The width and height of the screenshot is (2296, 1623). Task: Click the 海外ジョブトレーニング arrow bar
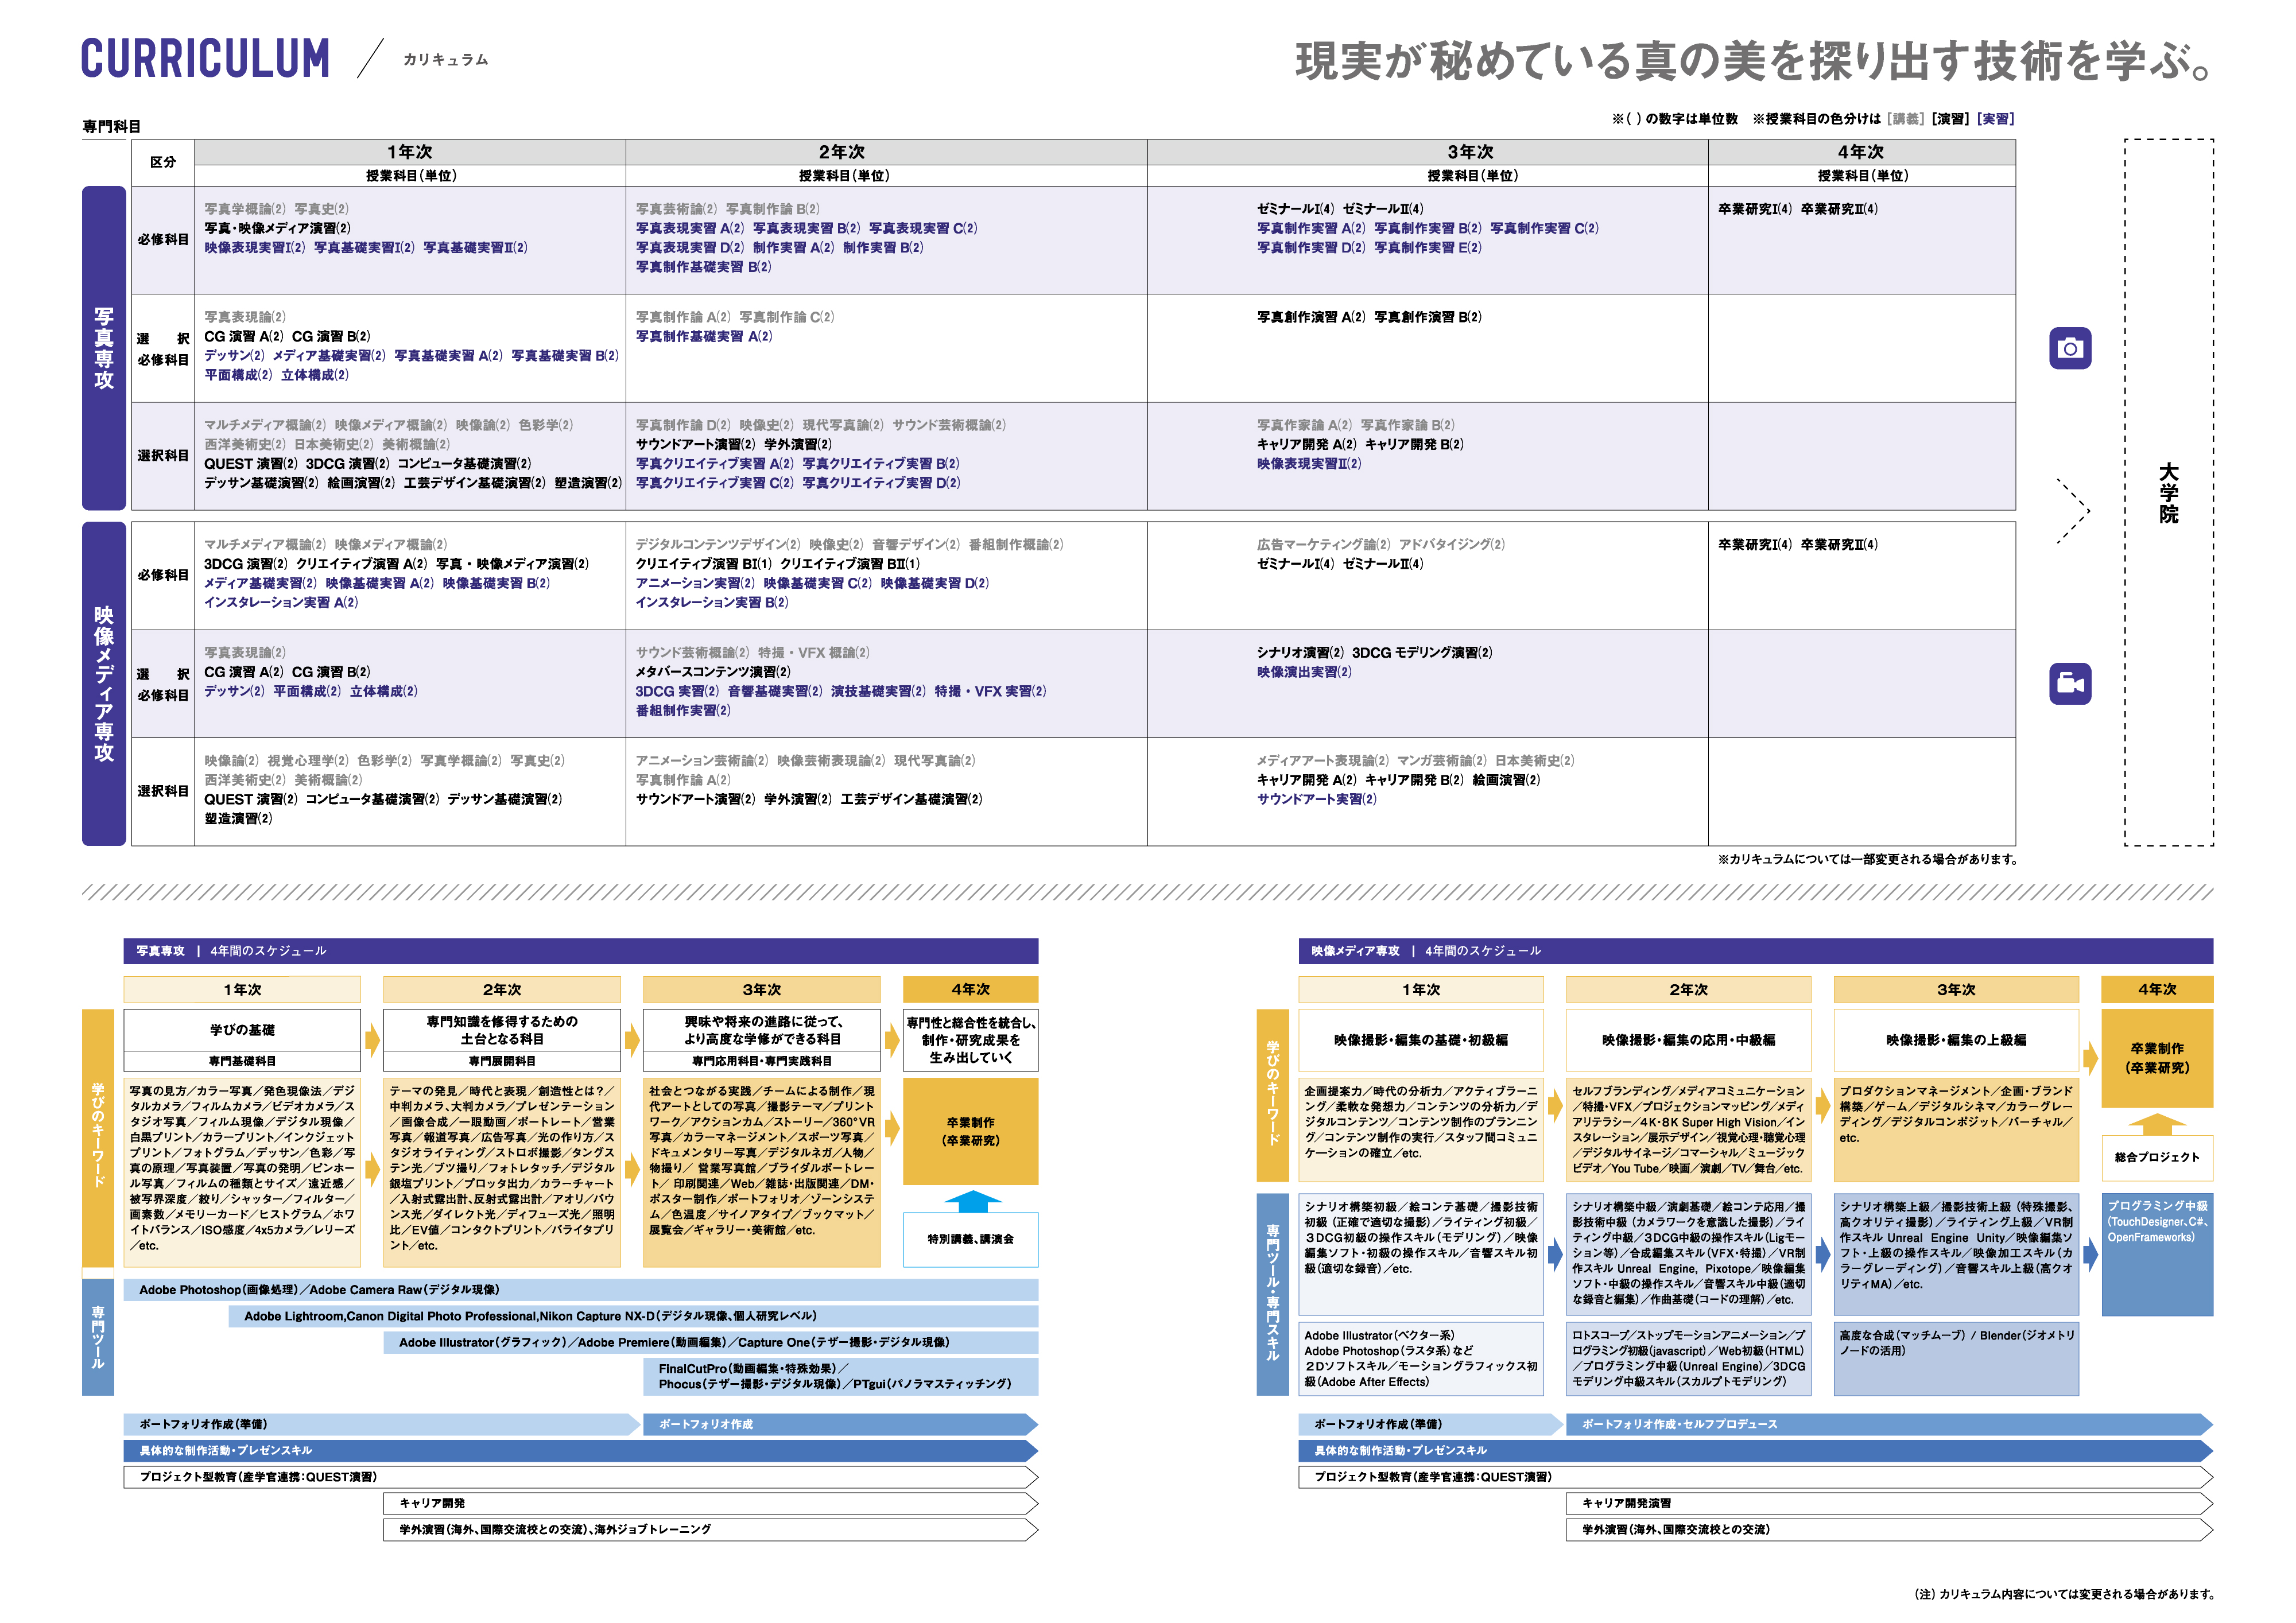click(710, 1530)
